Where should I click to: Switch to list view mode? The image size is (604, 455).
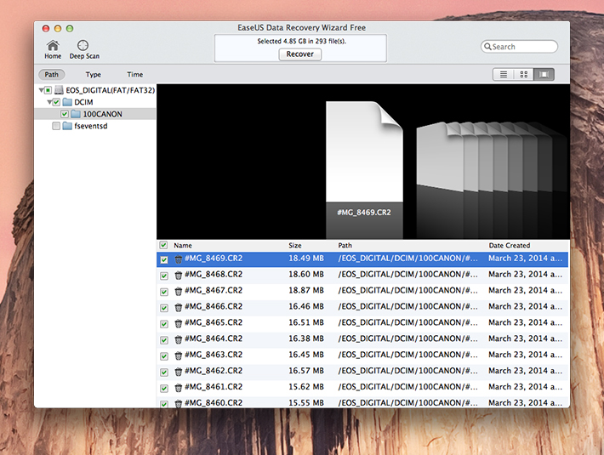coord(503,74)
